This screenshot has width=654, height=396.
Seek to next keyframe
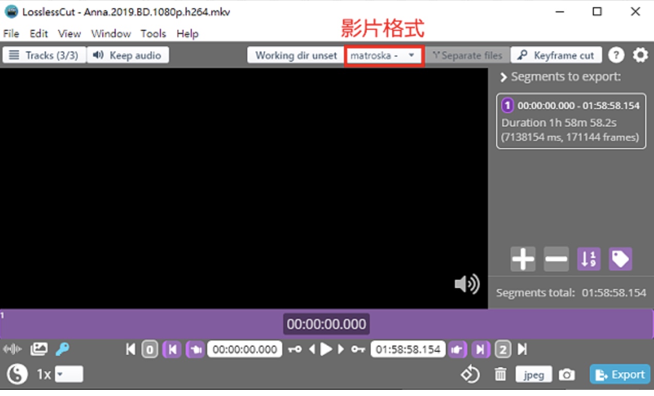(x=358, y=350)
